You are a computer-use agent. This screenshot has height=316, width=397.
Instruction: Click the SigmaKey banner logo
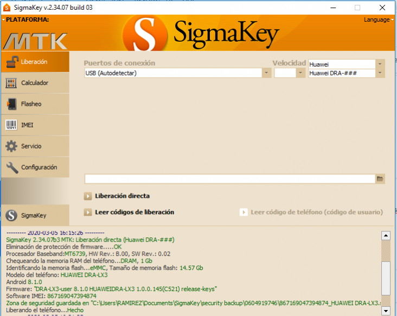pyautogui.click(x=201, y=34)
